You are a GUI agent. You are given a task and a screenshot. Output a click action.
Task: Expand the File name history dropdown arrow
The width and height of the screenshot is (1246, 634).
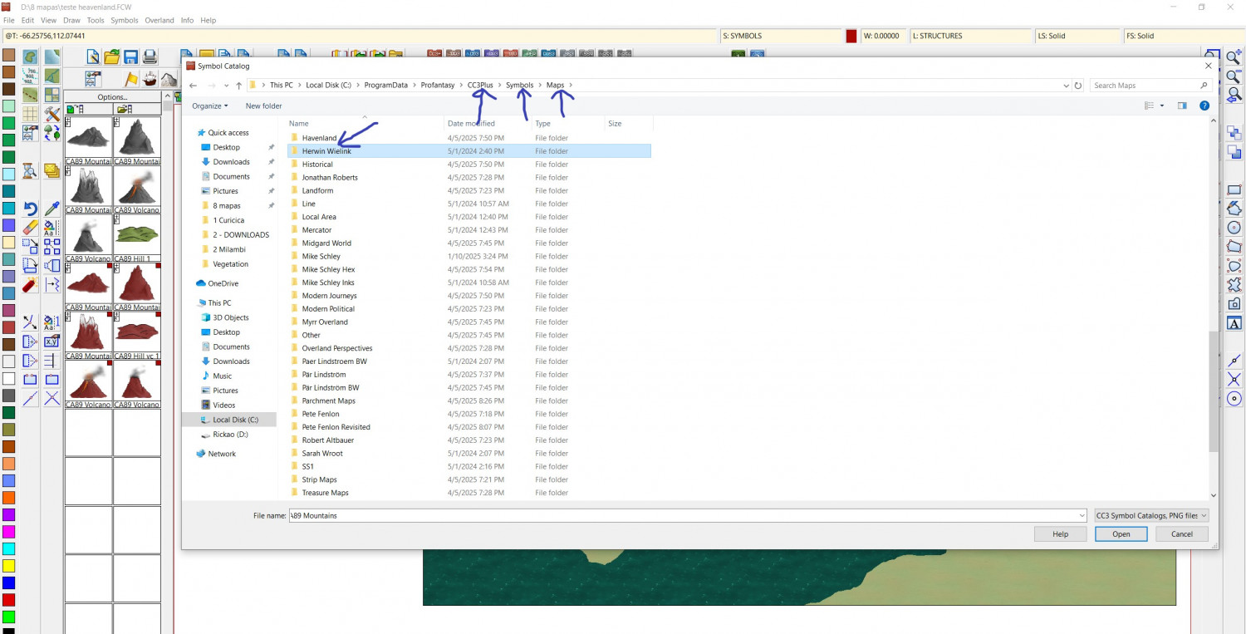pos(1082,515)
